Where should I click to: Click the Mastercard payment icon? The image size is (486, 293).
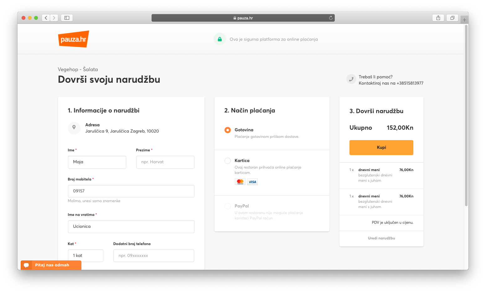240,182
